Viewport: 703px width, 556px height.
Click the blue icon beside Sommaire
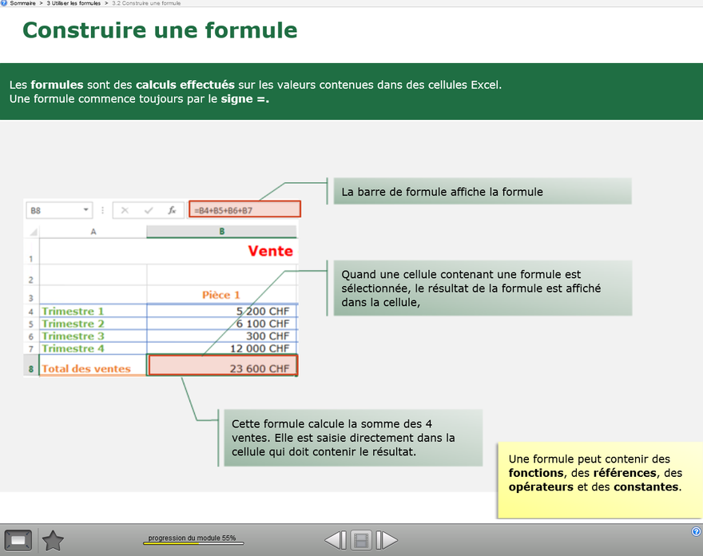(x=4, y=3)
